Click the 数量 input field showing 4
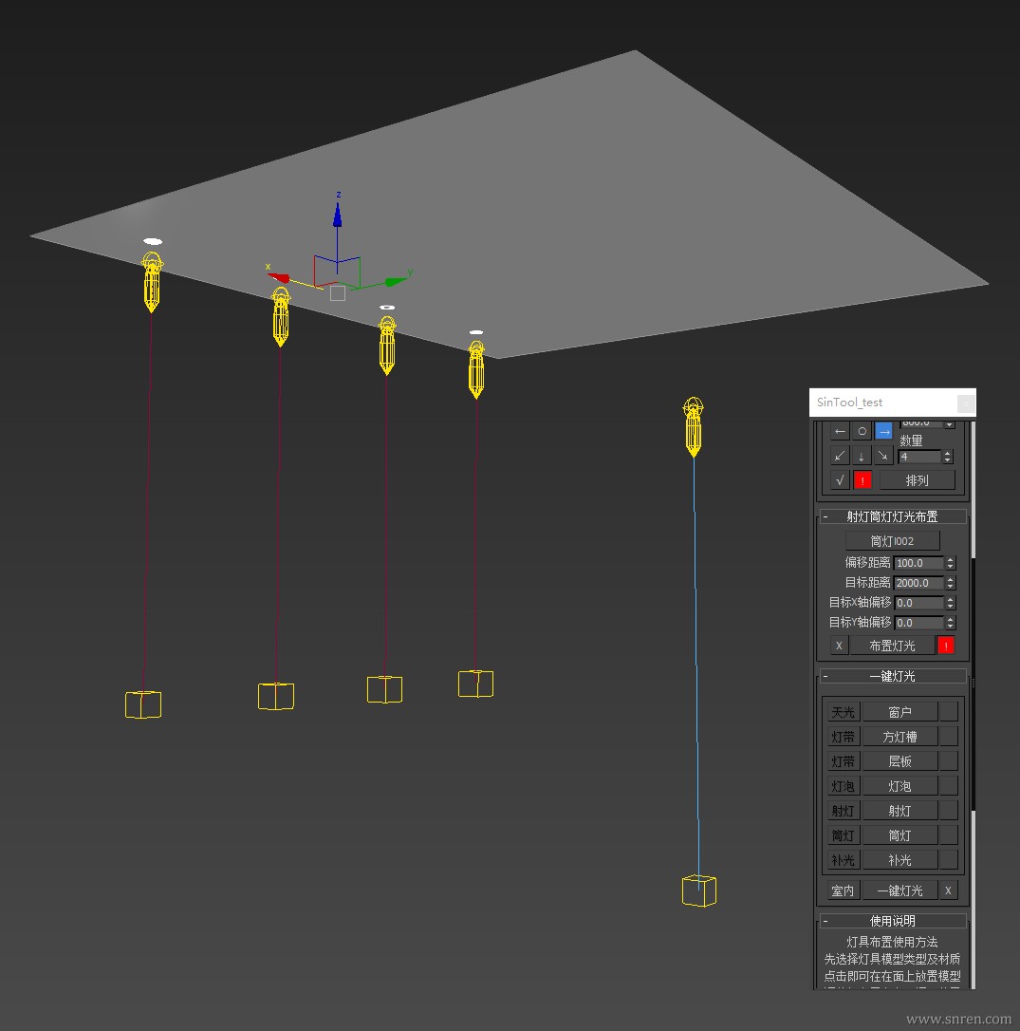This screenshot has width=1020, height=1031. 920,457
